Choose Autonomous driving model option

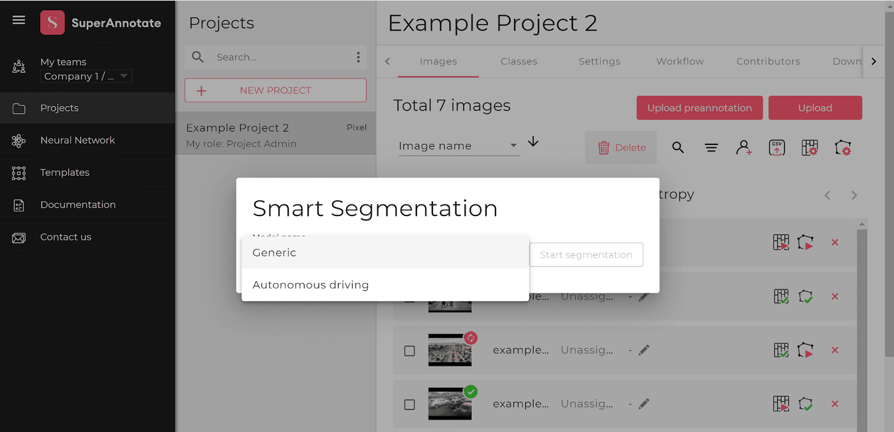[x=386, y=285]
